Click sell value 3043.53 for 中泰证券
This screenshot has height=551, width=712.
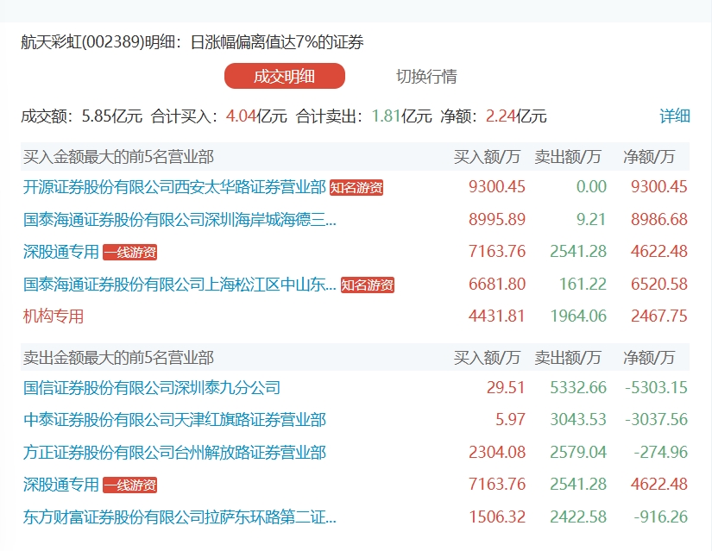[x=578, y=420]
